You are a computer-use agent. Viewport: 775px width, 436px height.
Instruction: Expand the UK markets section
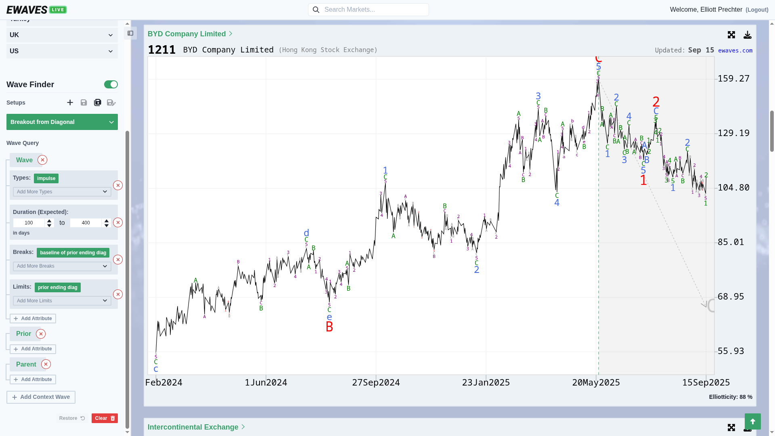[62, 35]
